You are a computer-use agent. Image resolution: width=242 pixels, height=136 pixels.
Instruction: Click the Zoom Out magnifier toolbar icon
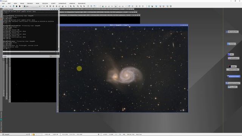click(74, 6)
